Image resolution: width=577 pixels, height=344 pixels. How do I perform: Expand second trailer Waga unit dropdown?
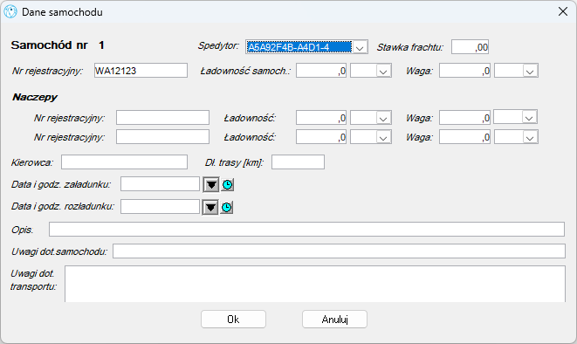[530, 138]
